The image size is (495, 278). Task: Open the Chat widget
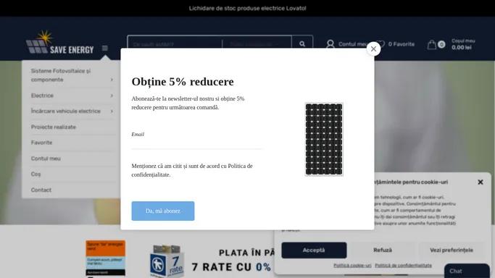point(467,271)
